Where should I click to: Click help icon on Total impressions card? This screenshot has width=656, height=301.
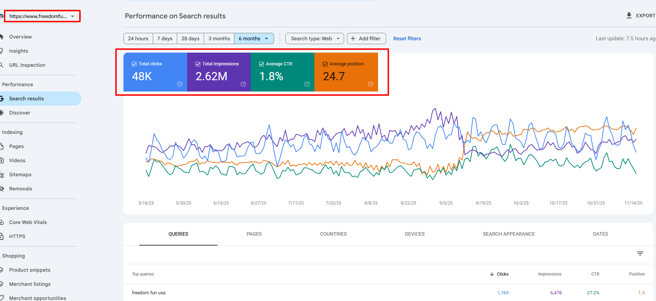tap(243, 84)
